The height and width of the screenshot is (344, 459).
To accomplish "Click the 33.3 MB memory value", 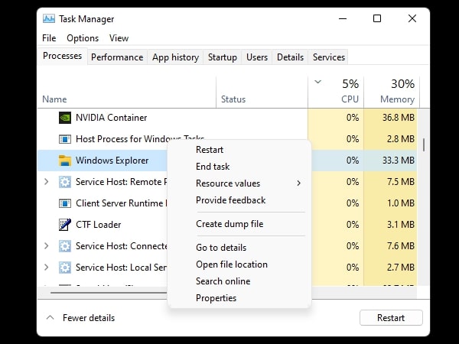I will tap(399, 161).
